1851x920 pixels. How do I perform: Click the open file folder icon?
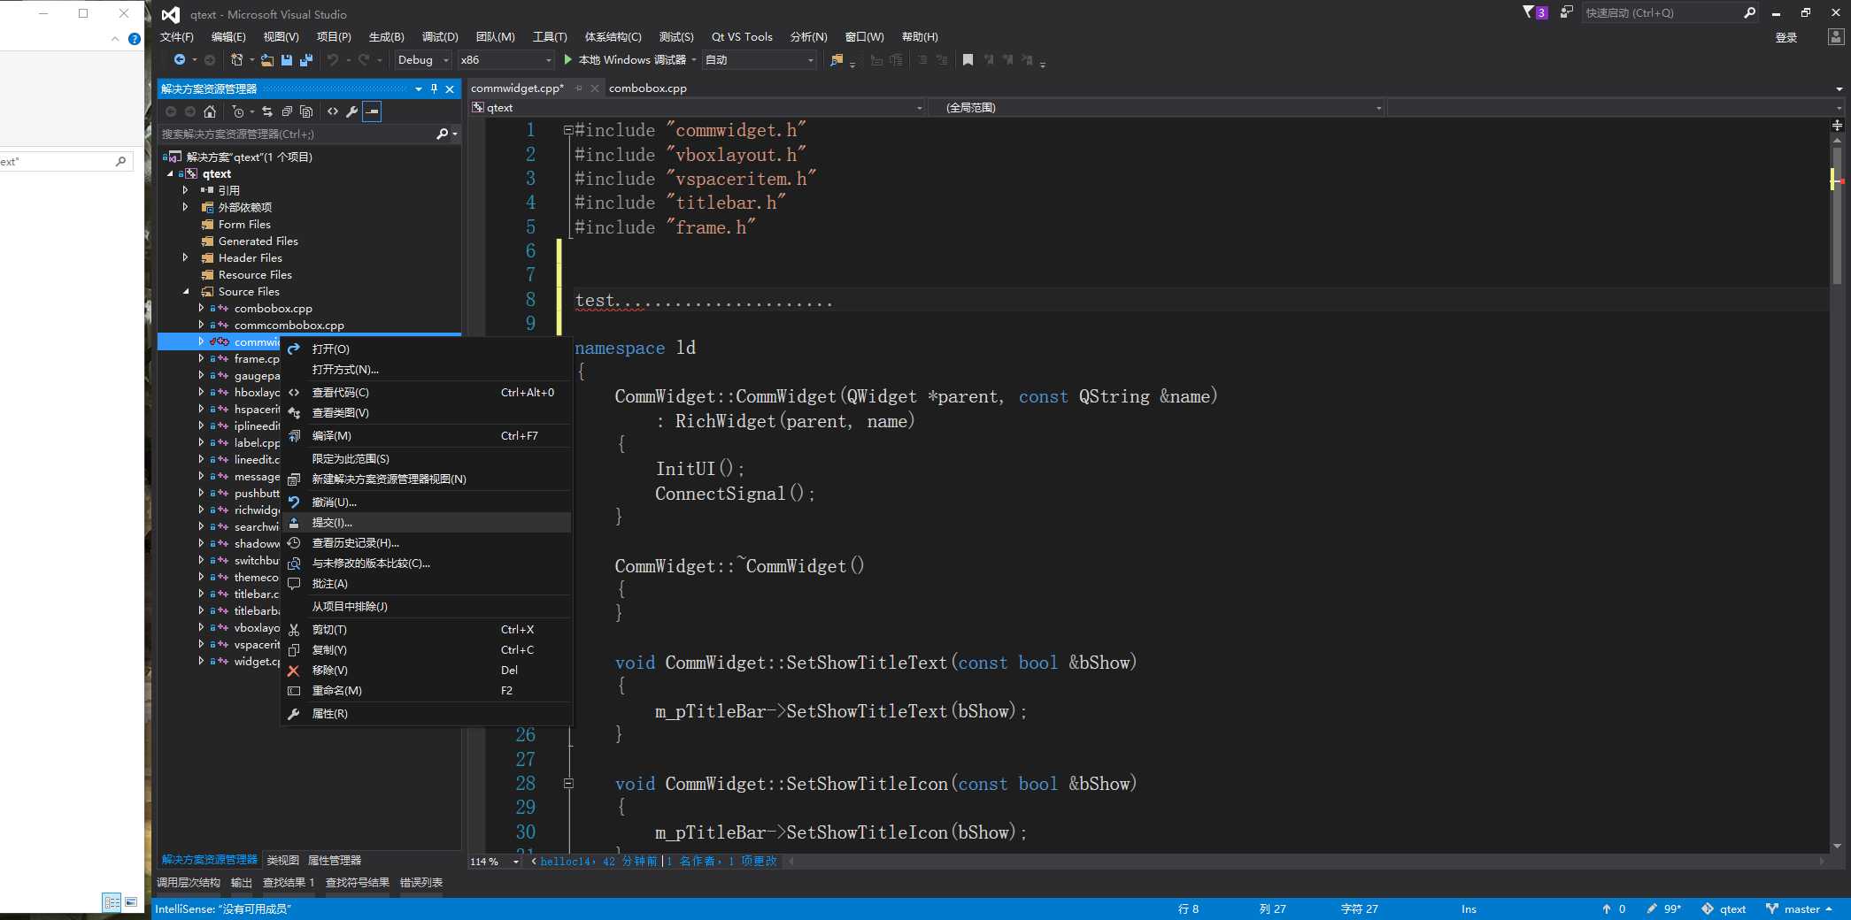click(x=266, y=60)
